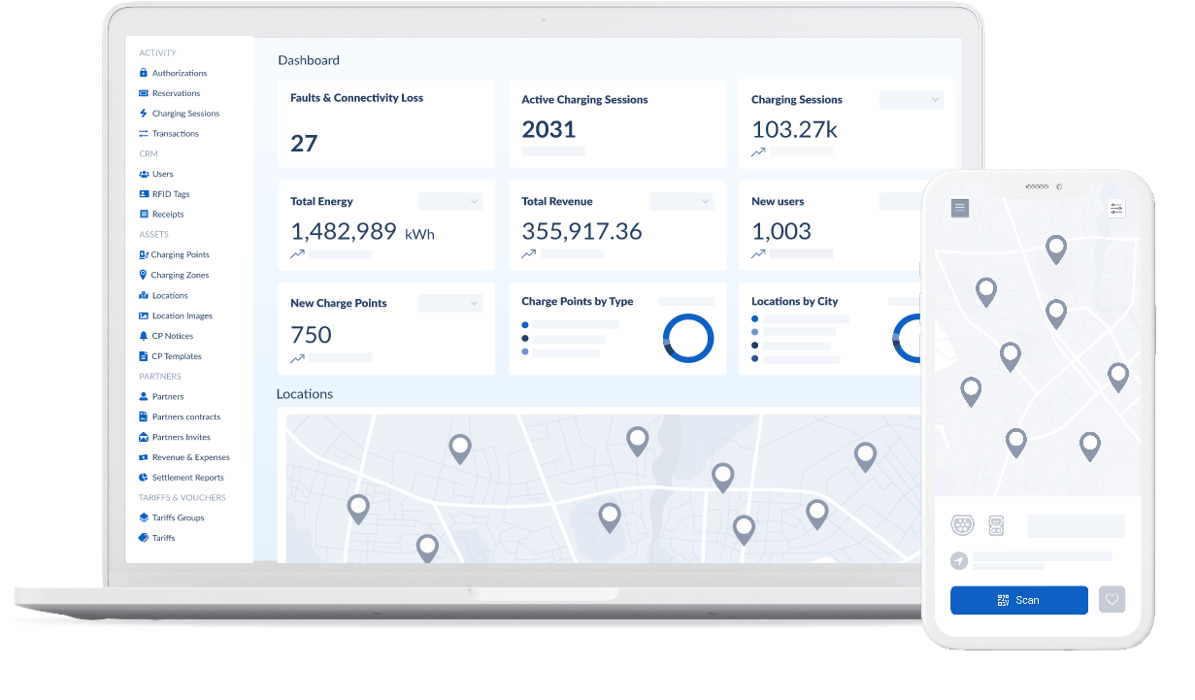
Task: Select Tariffs Groups under Tariffs & Vouchers
Action: pyautogui.click(x=177, y=517)
